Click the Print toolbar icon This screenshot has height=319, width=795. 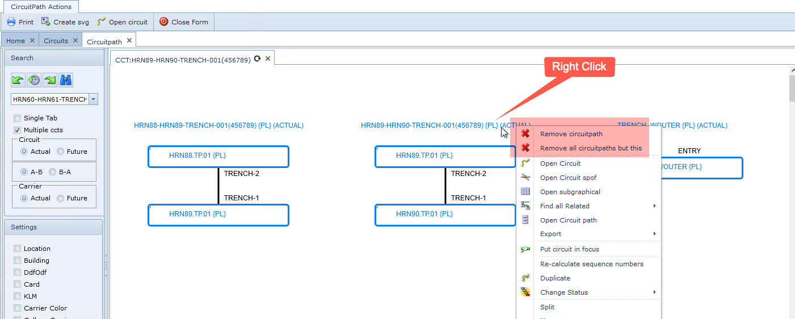tap(11, 22)
